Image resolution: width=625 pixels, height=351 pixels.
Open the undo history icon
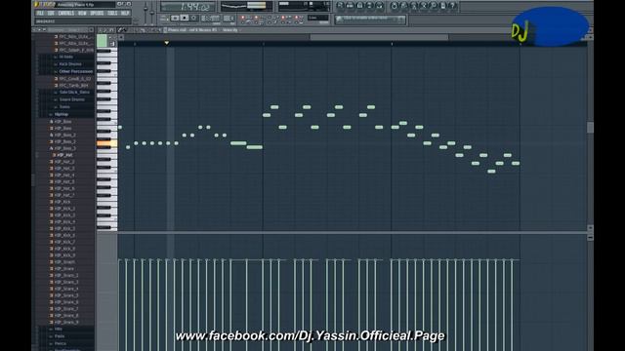point(395,6)
